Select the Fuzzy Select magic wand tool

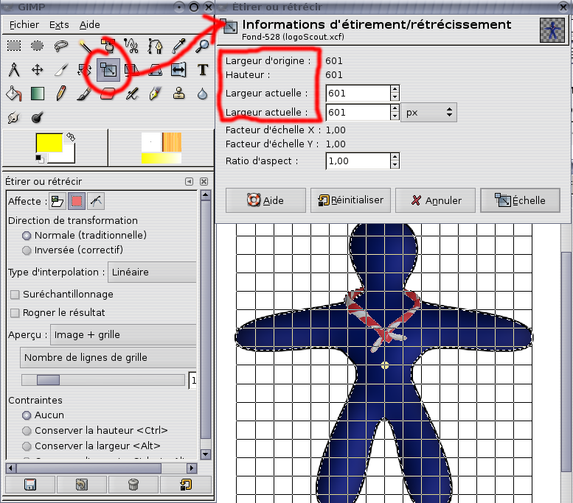(x=85, y=46)
